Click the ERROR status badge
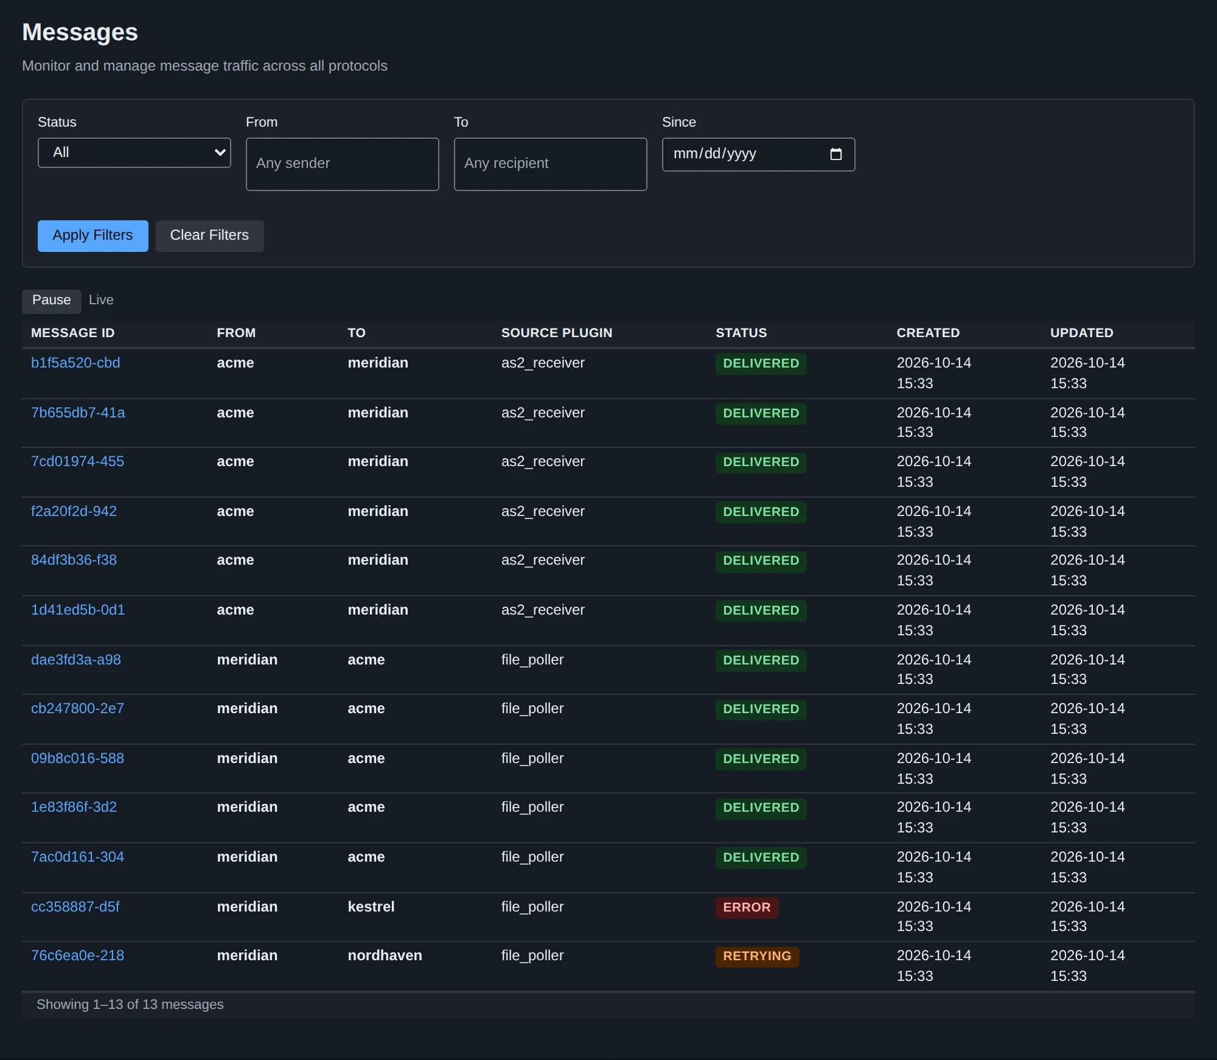This screenshot has width=1217, height=1060. 747,908
